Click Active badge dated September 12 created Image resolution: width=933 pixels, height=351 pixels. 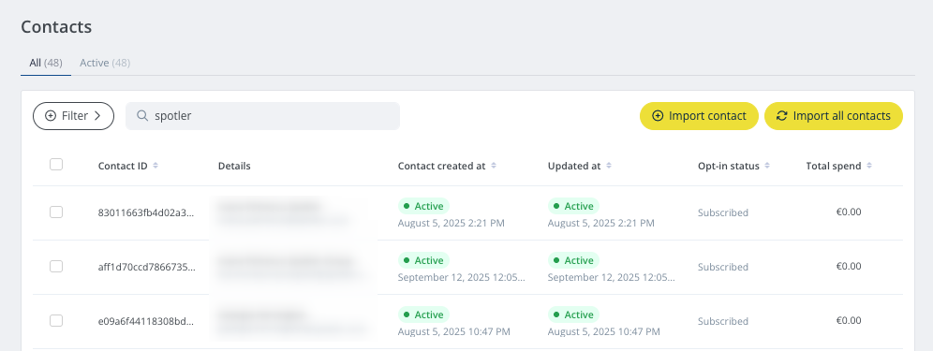click(x=423, y=260)
